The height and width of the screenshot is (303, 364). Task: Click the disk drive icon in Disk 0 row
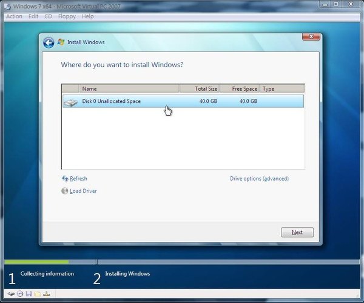(70, 102)
